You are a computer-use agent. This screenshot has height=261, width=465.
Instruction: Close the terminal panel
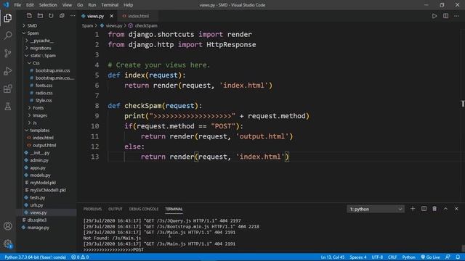[x=456, y=209]
